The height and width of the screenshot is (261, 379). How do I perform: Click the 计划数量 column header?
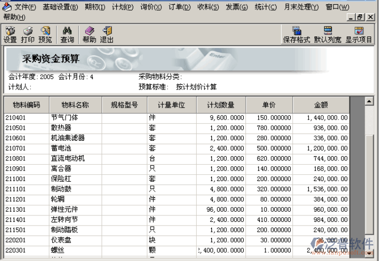[221, 105]
